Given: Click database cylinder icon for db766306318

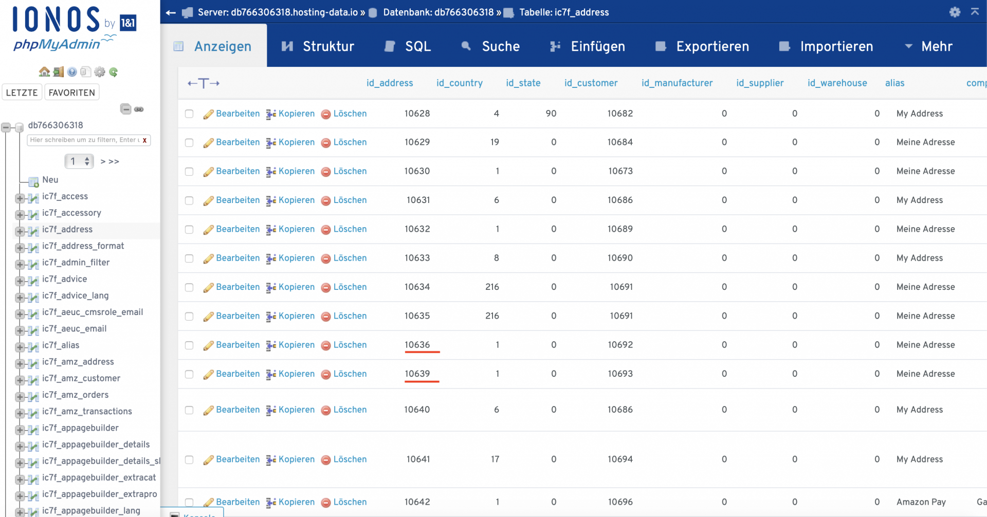Looking at the screenshot, I should (x=20, y=126).
